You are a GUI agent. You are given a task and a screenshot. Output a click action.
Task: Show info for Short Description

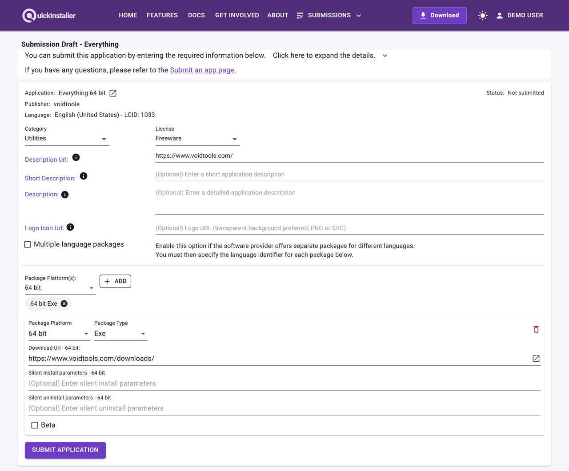tap(84, 176)
